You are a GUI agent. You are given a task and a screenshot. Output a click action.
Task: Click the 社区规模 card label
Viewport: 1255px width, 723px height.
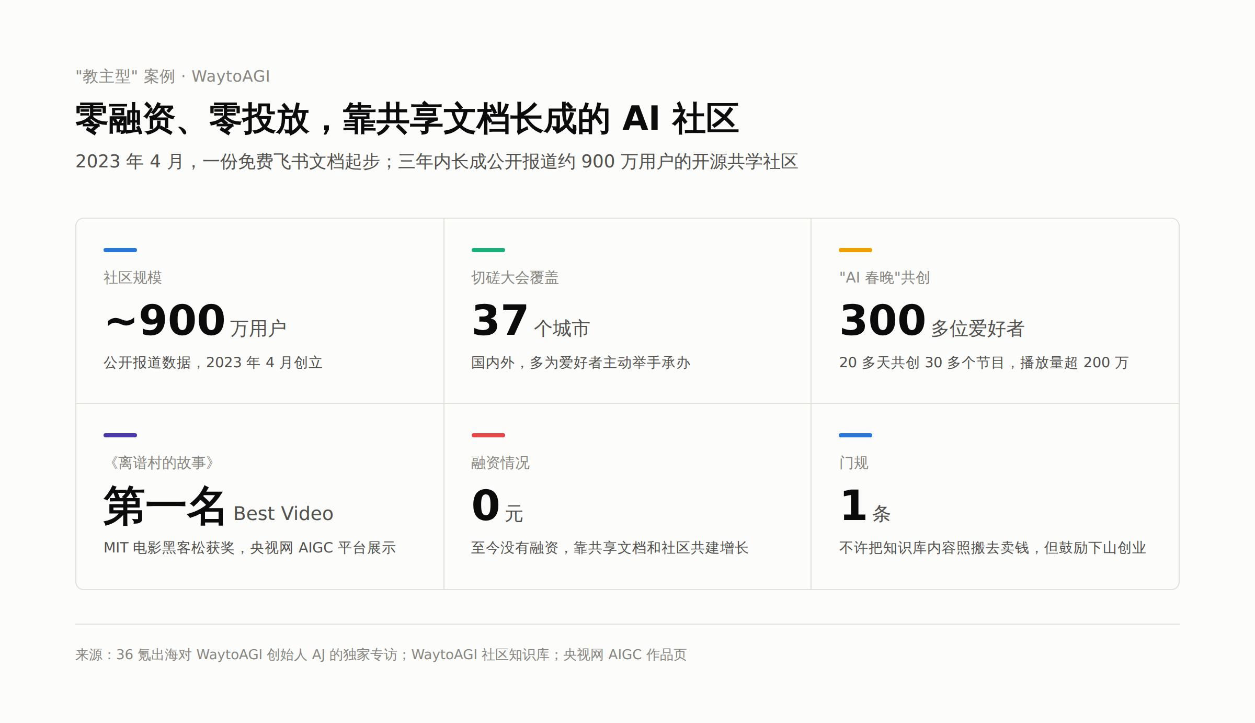[133, 277]
